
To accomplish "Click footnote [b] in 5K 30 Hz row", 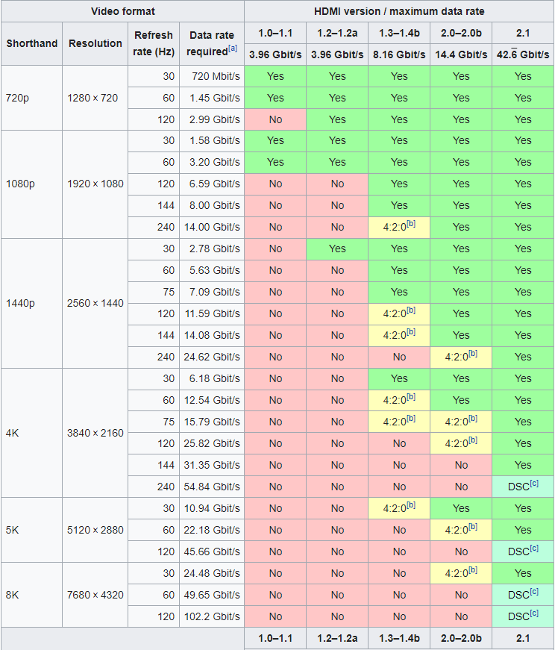I will pyautogui.click(x=410, y=505).
